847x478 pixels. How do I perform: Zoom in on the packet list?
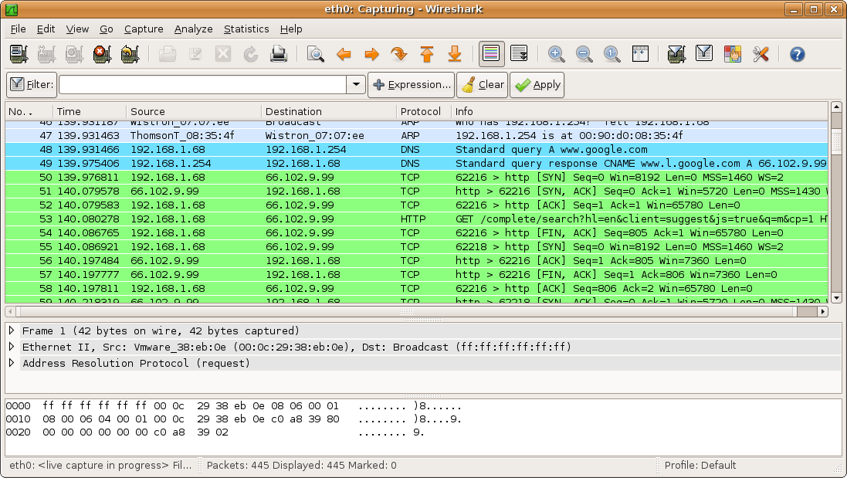coord(556,54)
